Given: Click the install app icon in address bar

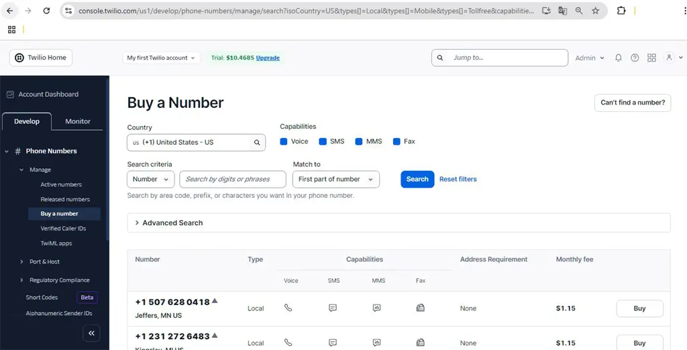Looking at the screenshot, I should 546,11.
